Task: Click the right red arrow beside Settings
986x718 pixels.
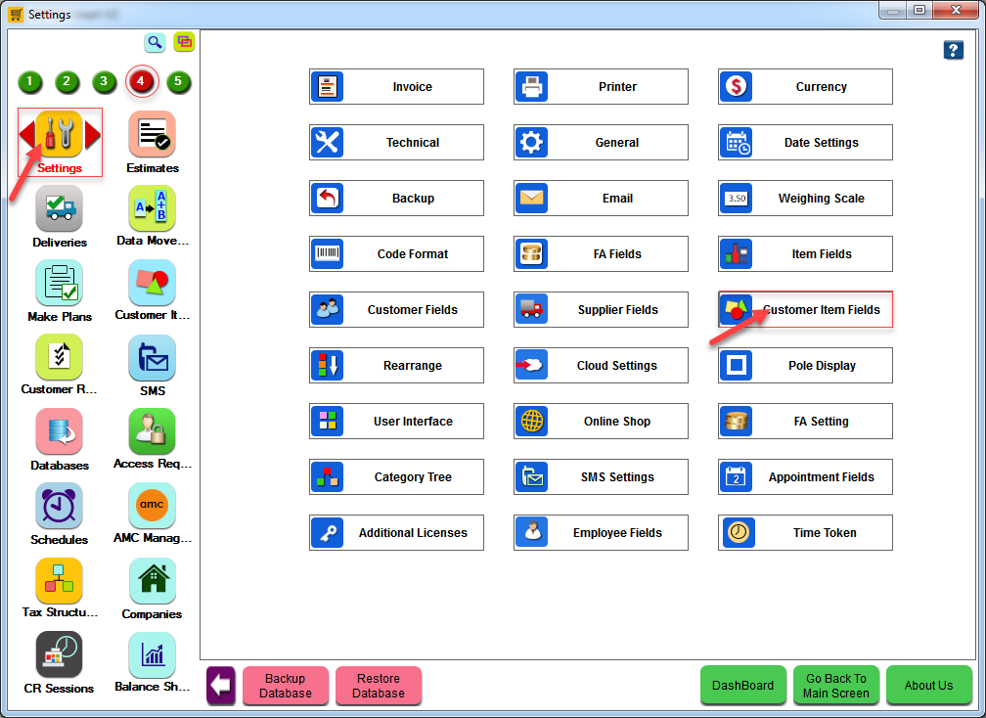Action: 93,135
